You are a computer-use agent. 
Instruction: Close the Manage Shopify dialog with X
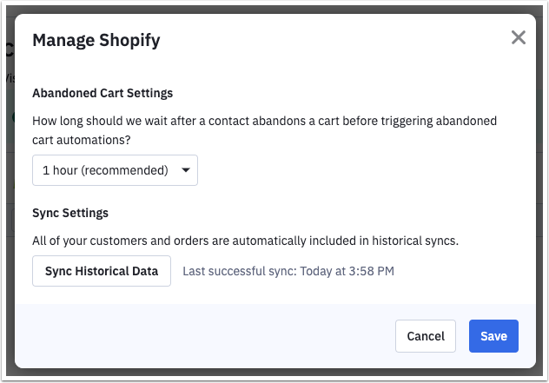pos(519,37)
